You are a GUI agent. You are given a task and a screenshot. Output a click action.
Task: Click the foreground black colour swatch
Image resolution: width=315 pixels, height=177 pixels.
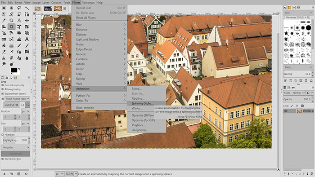[x=14, y=70]
